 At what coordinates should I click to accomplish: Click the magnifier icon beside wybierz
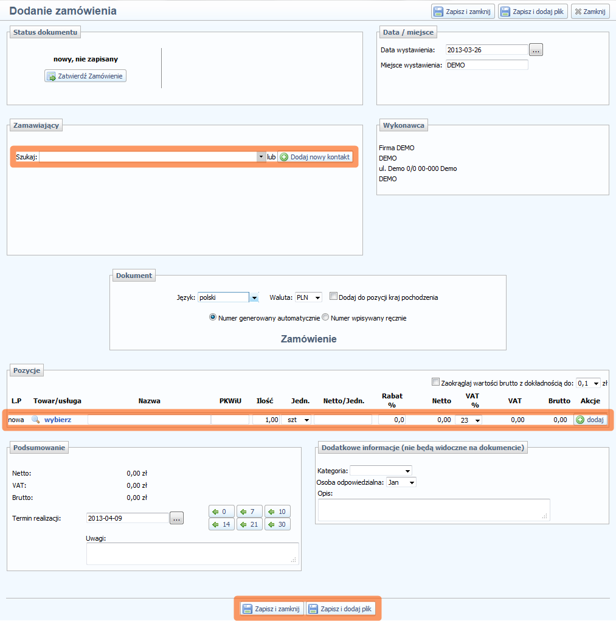[x=35, y=420]
